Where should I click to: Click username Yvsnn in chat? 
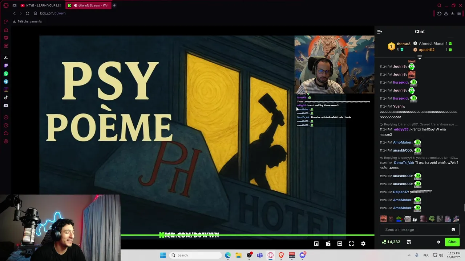coord(399,107)
